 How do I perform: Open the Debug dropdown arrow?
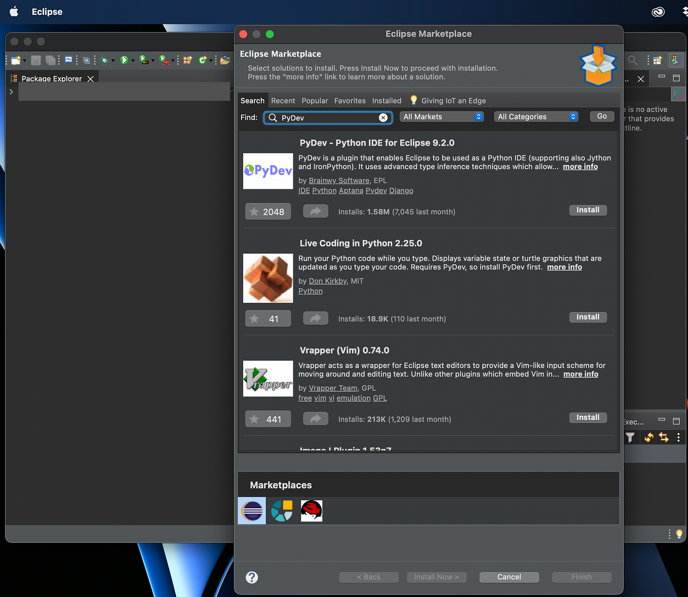(113, 61)
